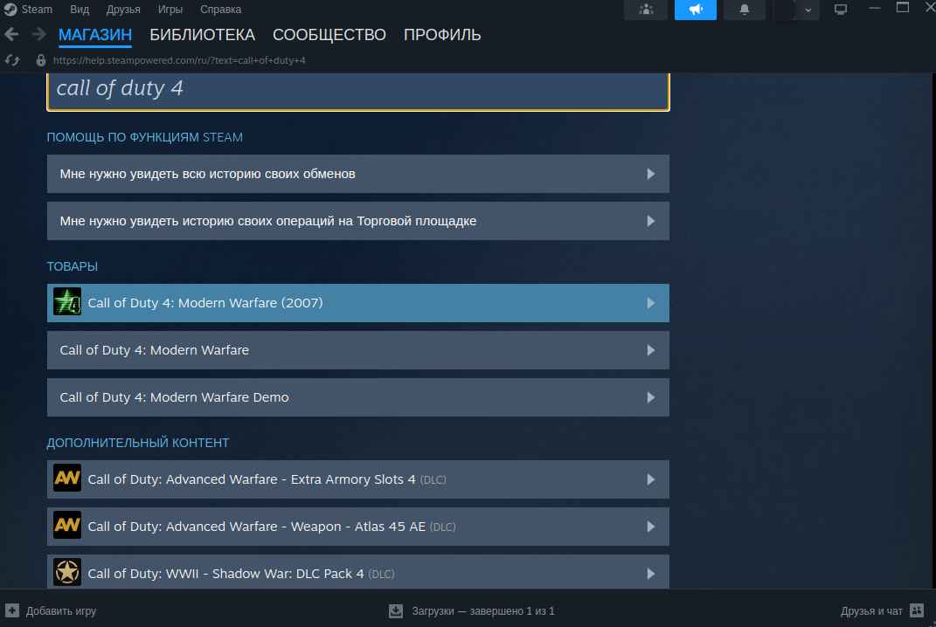Open the Игры menu
This screenshot has height=627, width=936.
click(x=170, y=10)
